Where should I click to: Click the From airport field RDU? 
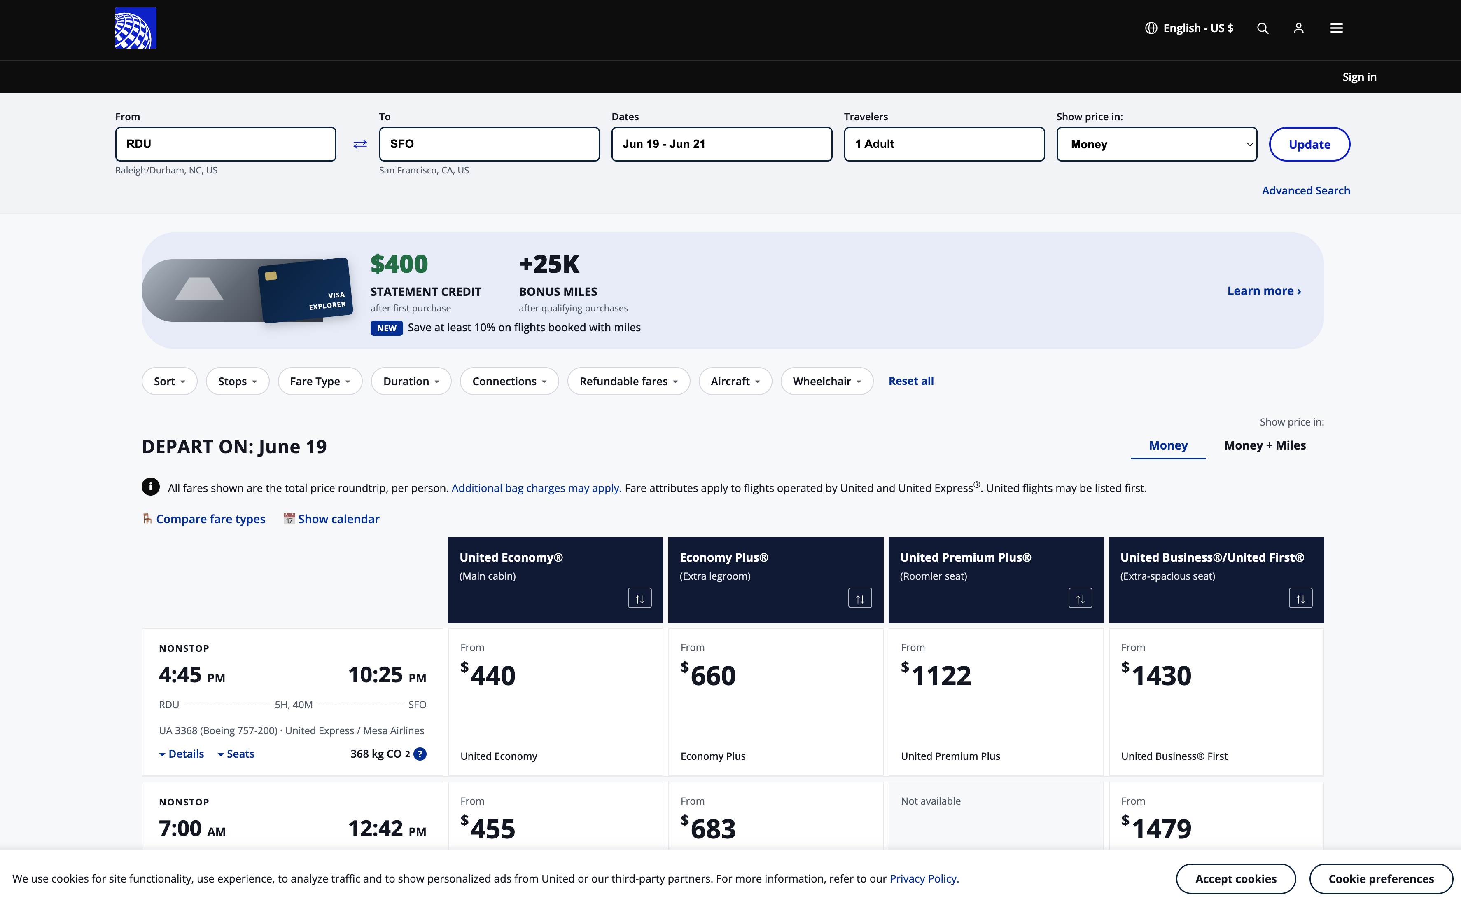226,144
